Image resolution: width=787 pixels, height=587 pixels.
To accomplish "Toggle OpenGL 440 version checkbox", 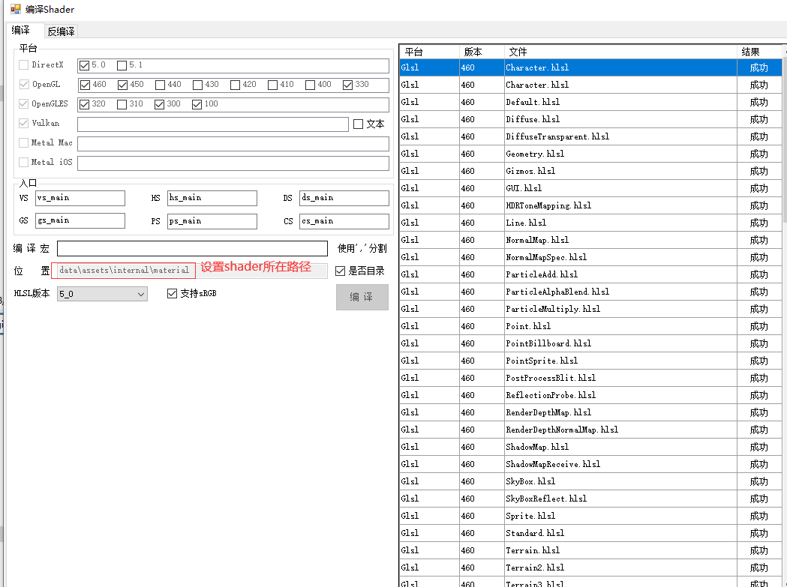I will 160,85.
